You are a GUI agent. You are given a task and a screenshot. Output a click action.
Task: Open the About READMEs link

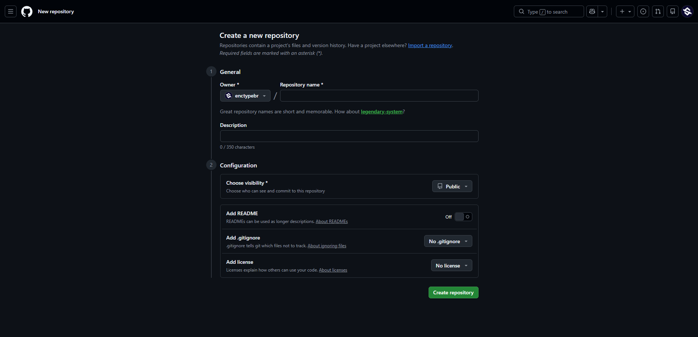[x=332, y=221]
